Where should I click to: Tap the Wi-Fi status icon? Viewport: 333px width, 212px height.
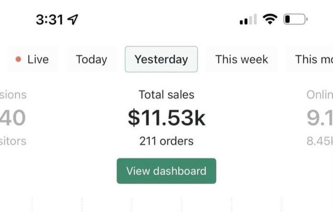[270, 19]
